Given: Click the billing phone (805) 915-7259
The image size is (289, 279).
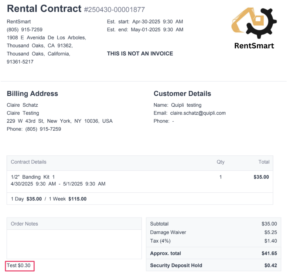Looking at the screenshot, I should click(x=43, y=129).
